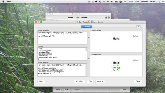Click Default label in Back Preview

(x=136, y=60)
